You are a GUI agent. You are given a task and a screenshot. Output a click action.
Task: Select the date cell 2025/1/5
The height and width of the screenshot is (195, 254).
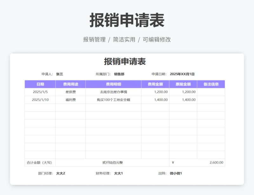(x=40, y=92)
